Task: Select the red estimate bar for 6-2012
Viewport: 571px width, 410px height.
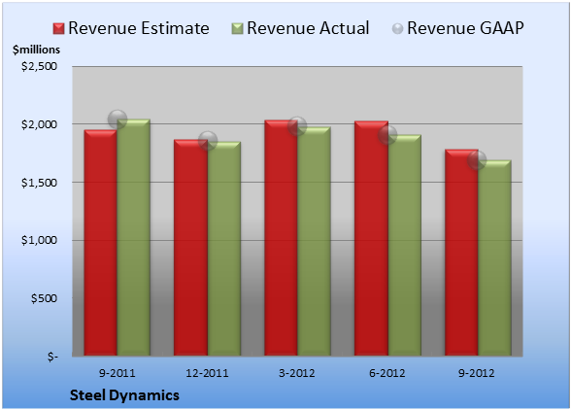Action: click(371, 238)
